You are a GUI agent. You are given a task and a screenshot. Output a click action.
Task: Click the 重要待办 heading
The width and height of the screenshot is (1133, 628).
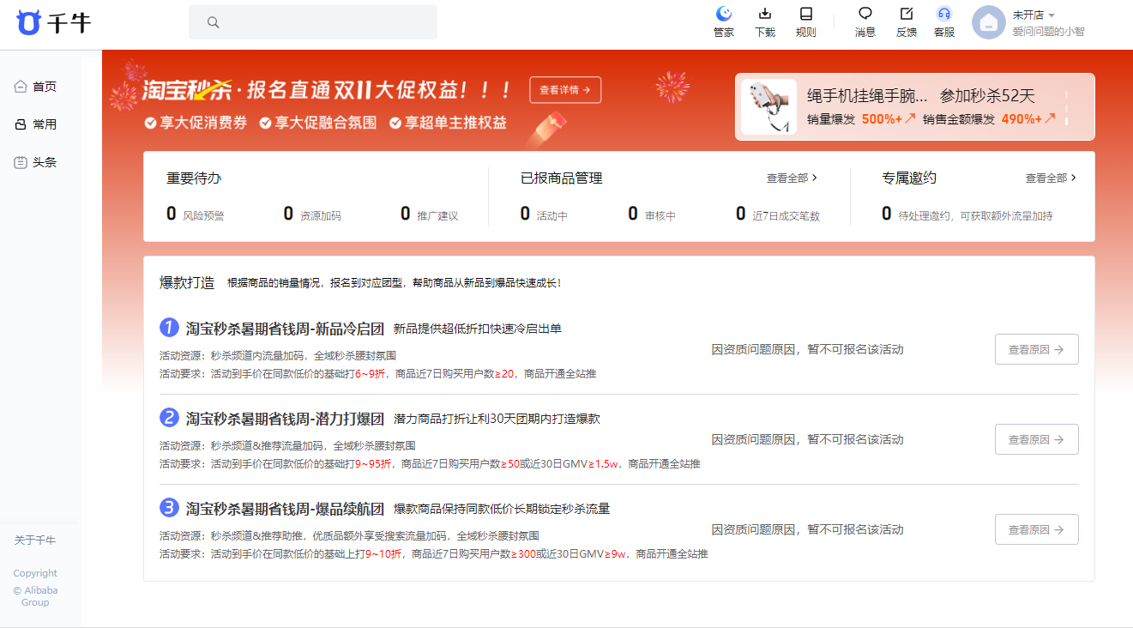(x=194, y=178)
